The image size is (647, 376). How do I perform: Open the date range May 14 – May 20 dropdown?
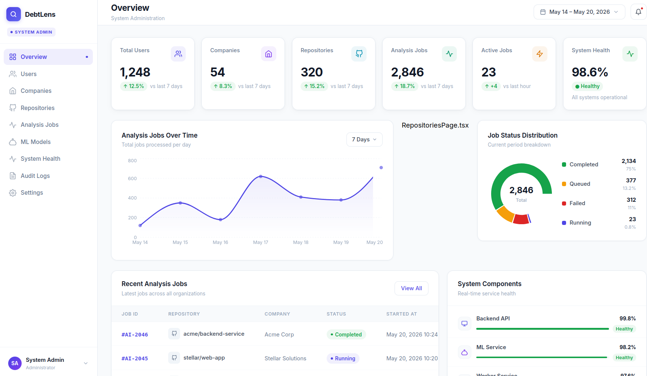pos(579,12)
